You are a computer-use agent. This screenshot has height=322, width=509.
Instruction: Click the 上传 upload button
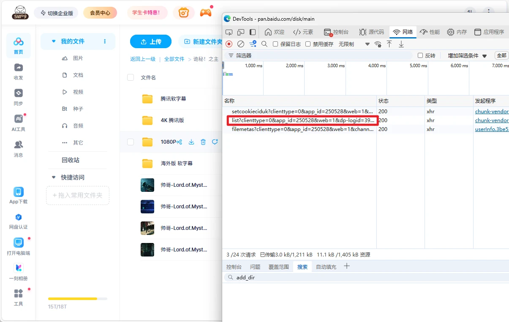pyautogui.click(x=151, y=41)
